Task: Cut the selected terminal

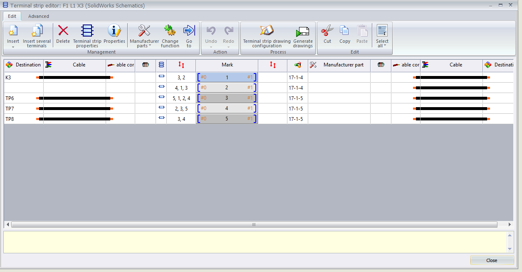Action: click(327, 32)
